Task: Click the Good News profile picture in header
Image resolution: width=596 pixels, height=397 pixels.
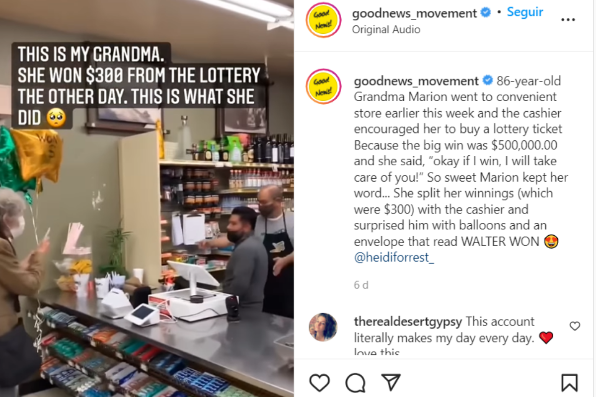Action: [x=323, y=20]
